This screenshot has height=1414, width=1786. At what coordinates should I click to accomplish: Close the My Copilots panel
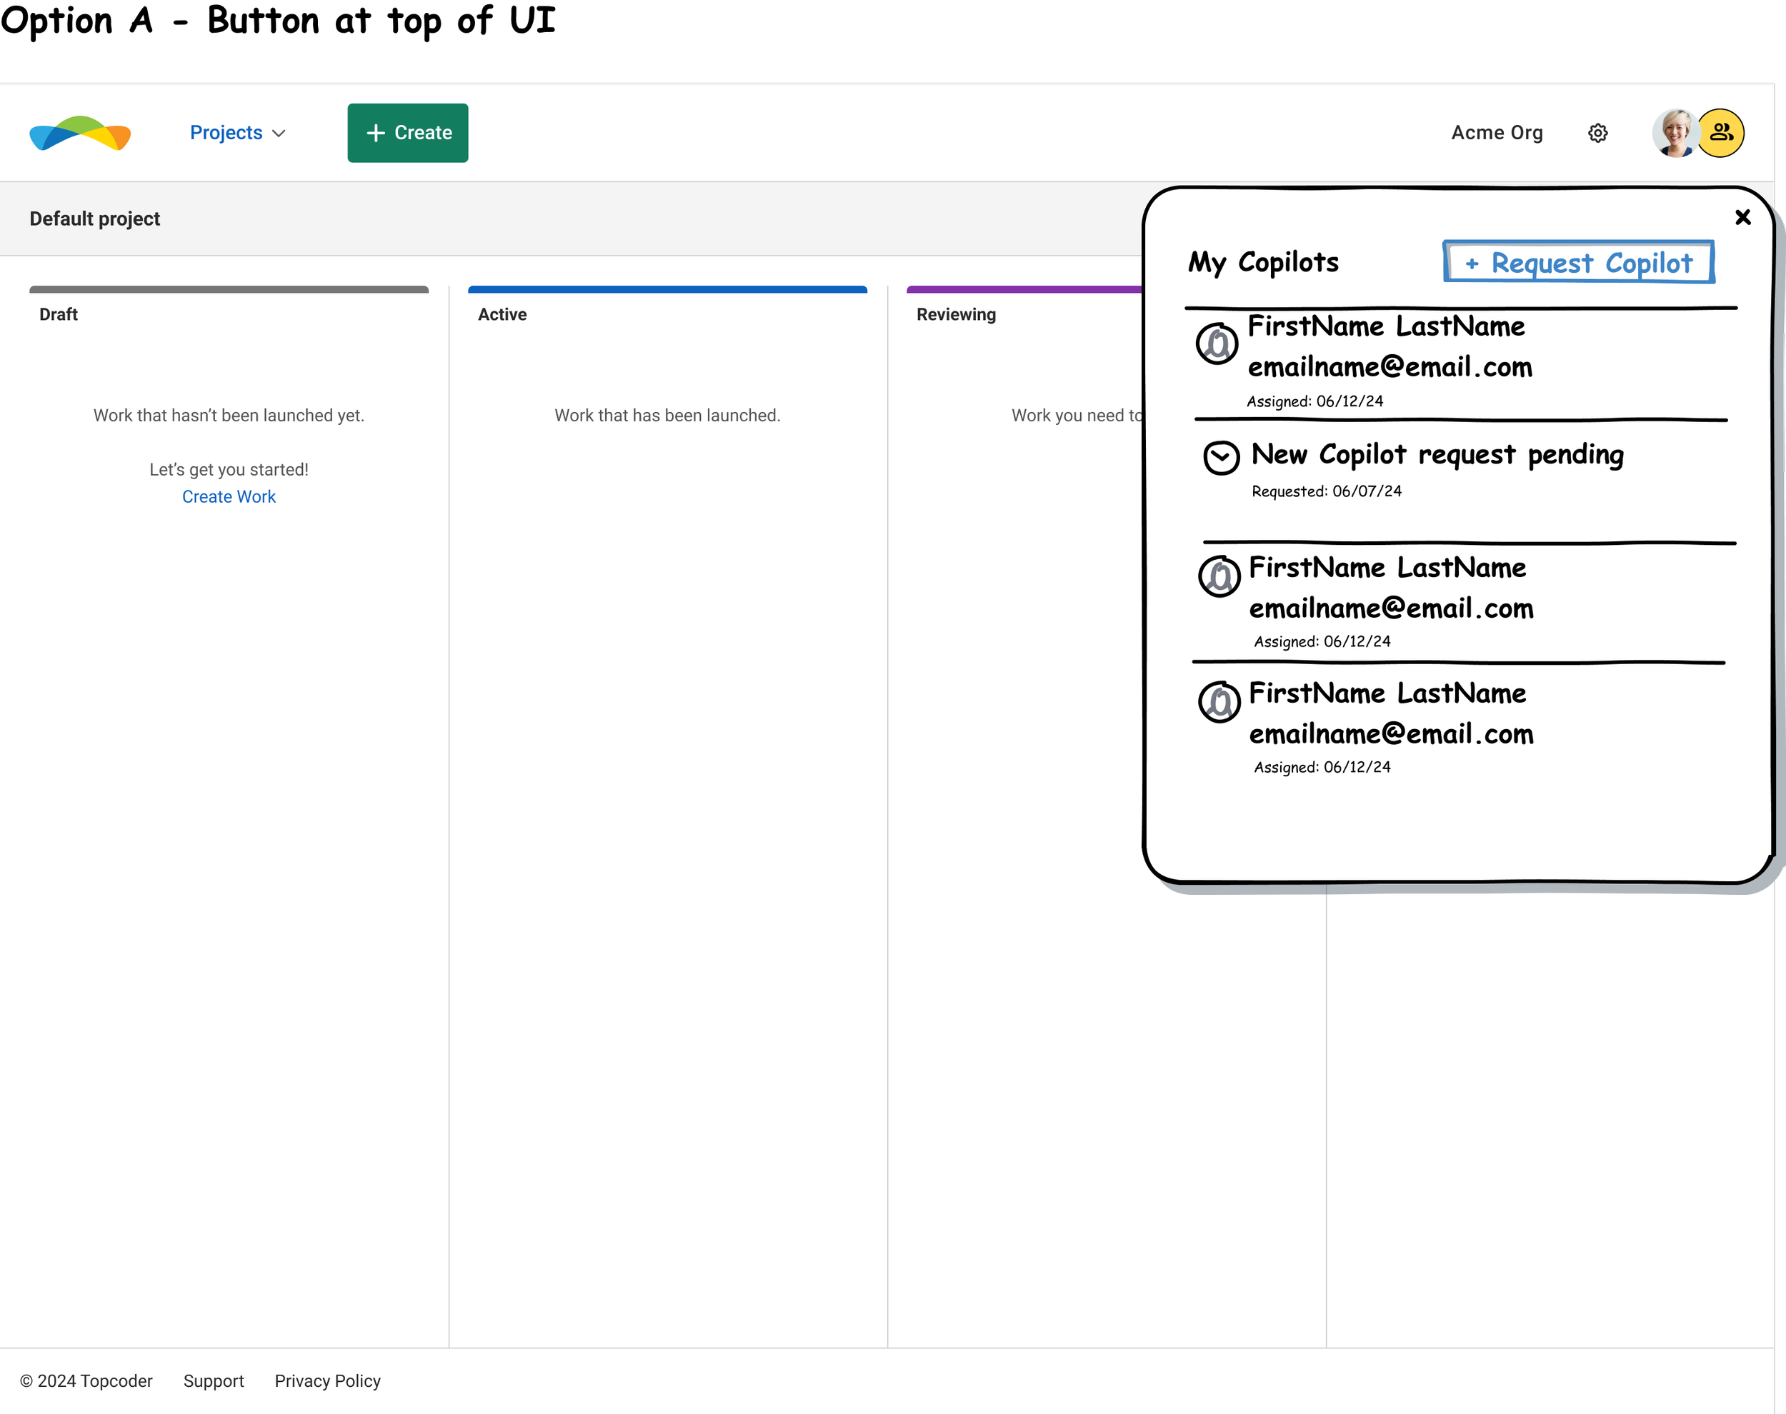1742,217
